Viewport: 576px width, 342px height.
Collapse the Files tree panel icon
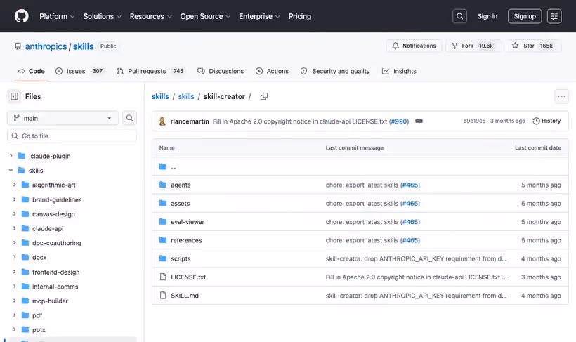click(14, 96)
